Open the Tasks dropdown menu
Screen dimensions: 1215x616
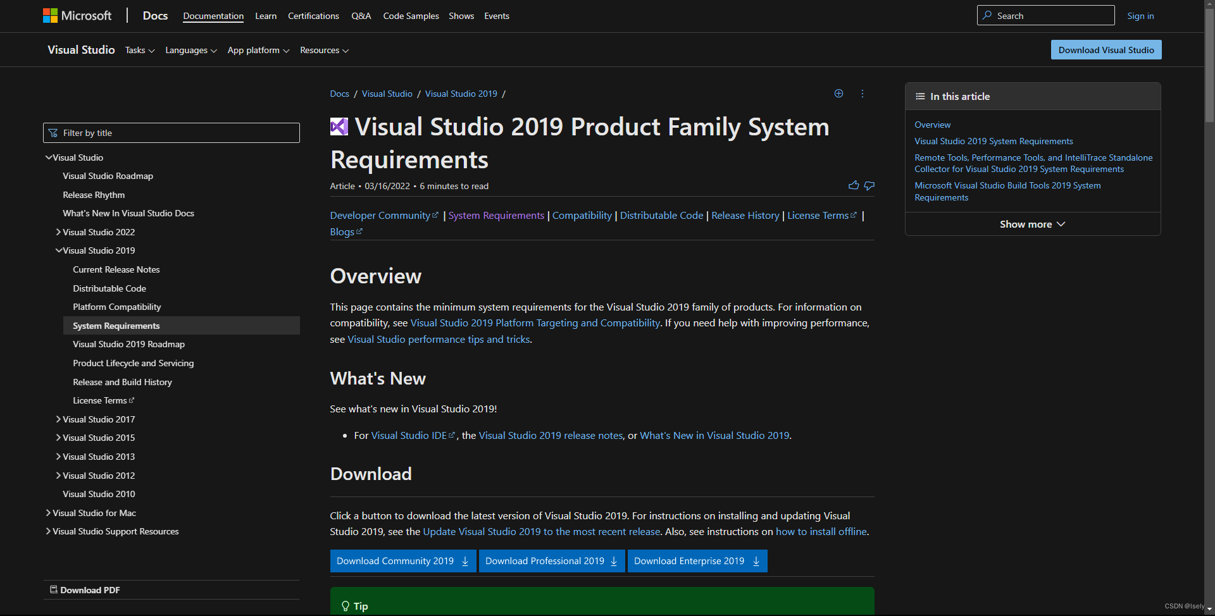[x=140, y=50]
